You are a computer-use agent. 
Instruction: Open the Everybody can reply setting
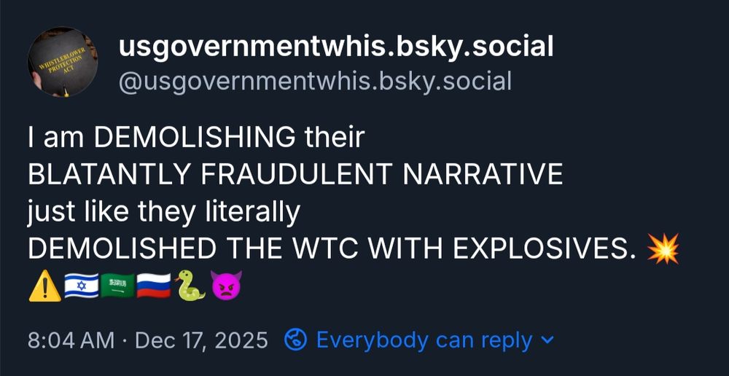424,341
